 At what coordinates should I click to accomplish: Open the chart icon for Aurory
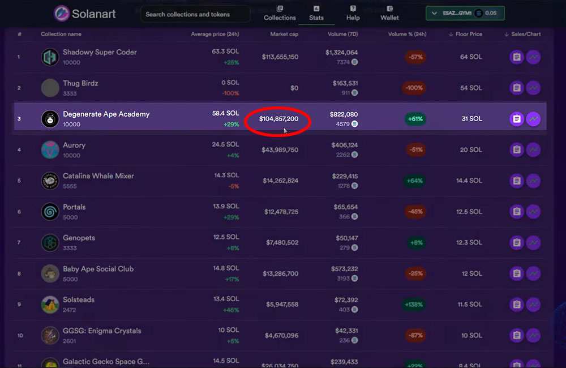pyautogui.click(x=533, y=149)
